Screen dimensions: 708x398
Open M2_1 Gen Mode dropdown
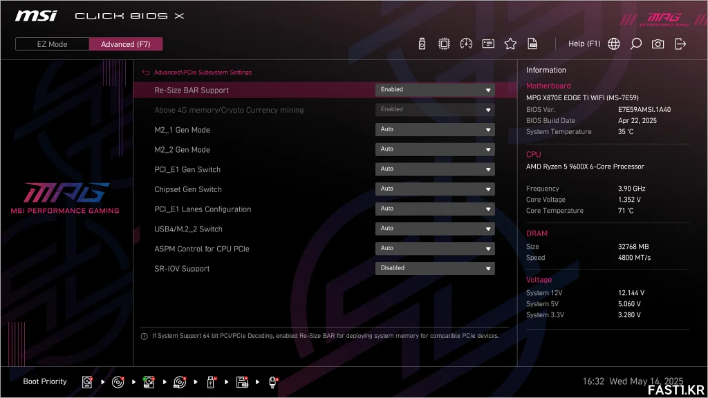click(x=435, y=129)
